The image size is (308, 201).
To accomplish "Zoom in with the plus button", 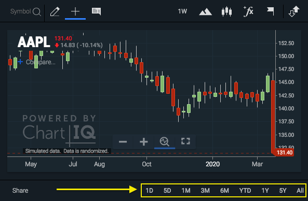I will (143, 141).
